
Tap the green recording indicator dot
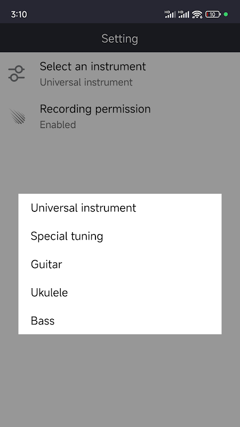click(226, 14)
